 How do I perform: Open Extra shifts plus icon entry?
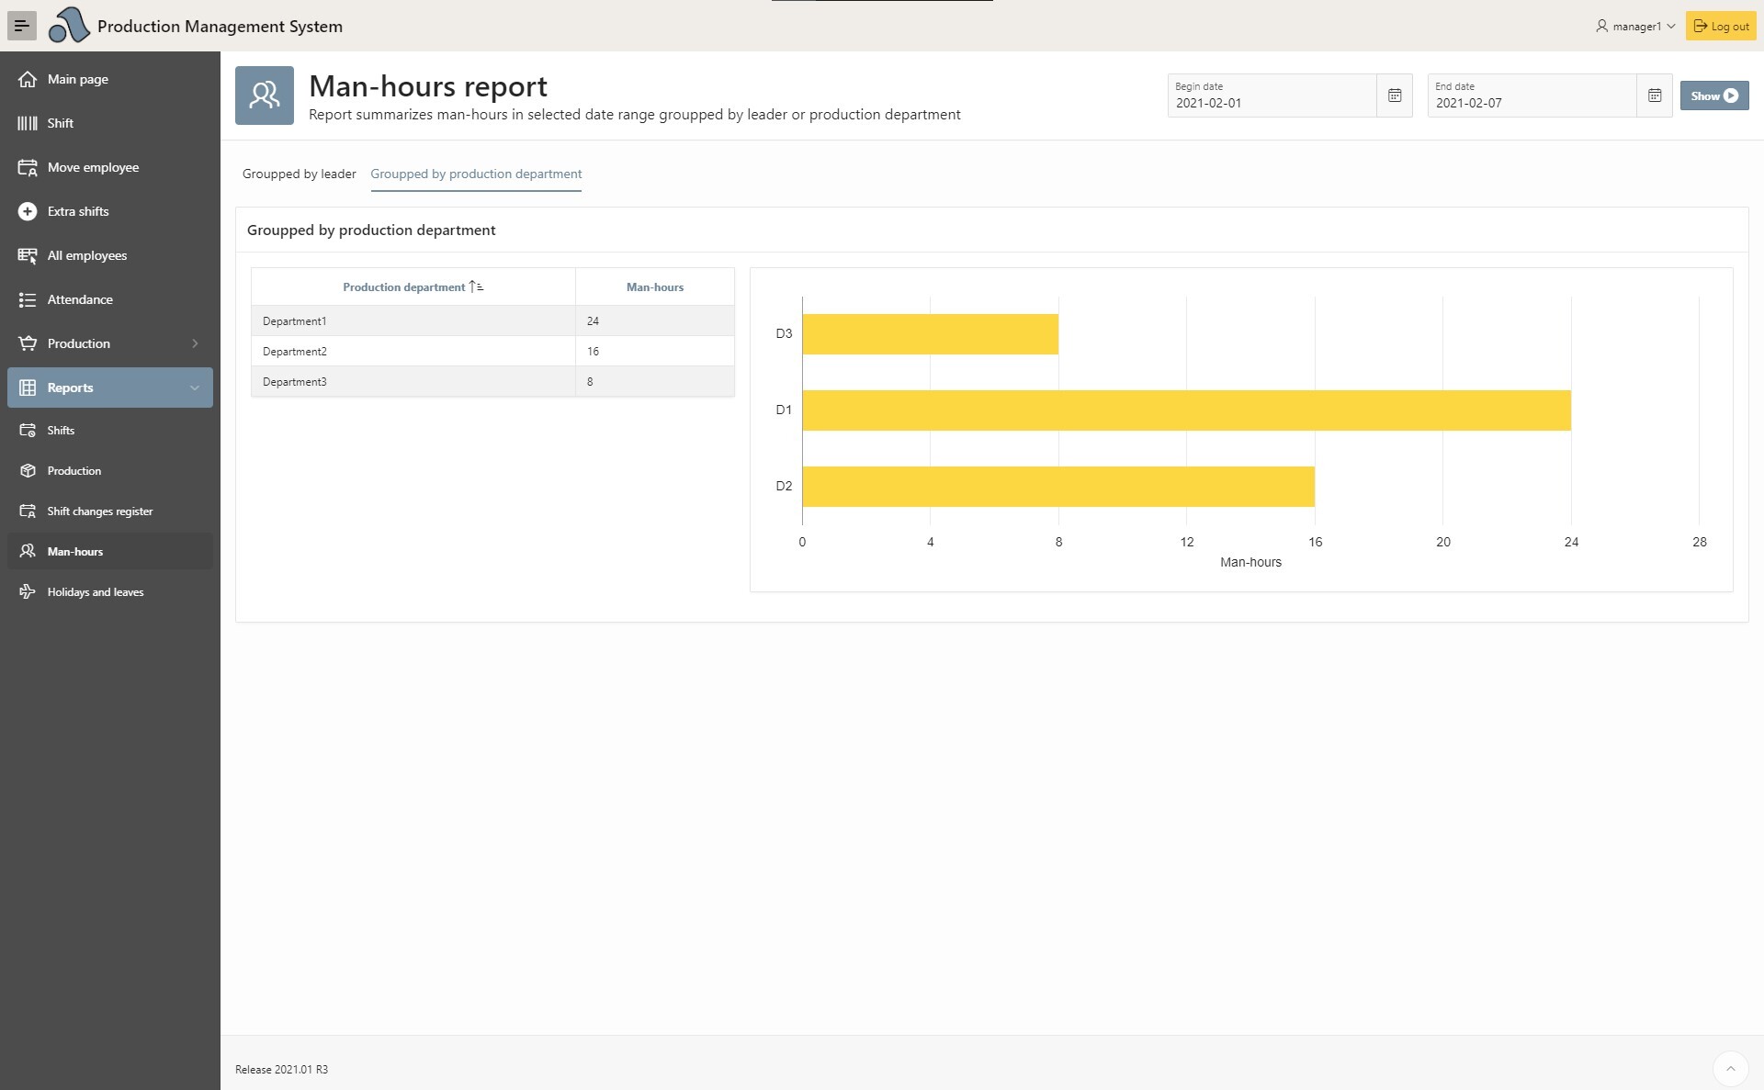pos(28,211)
